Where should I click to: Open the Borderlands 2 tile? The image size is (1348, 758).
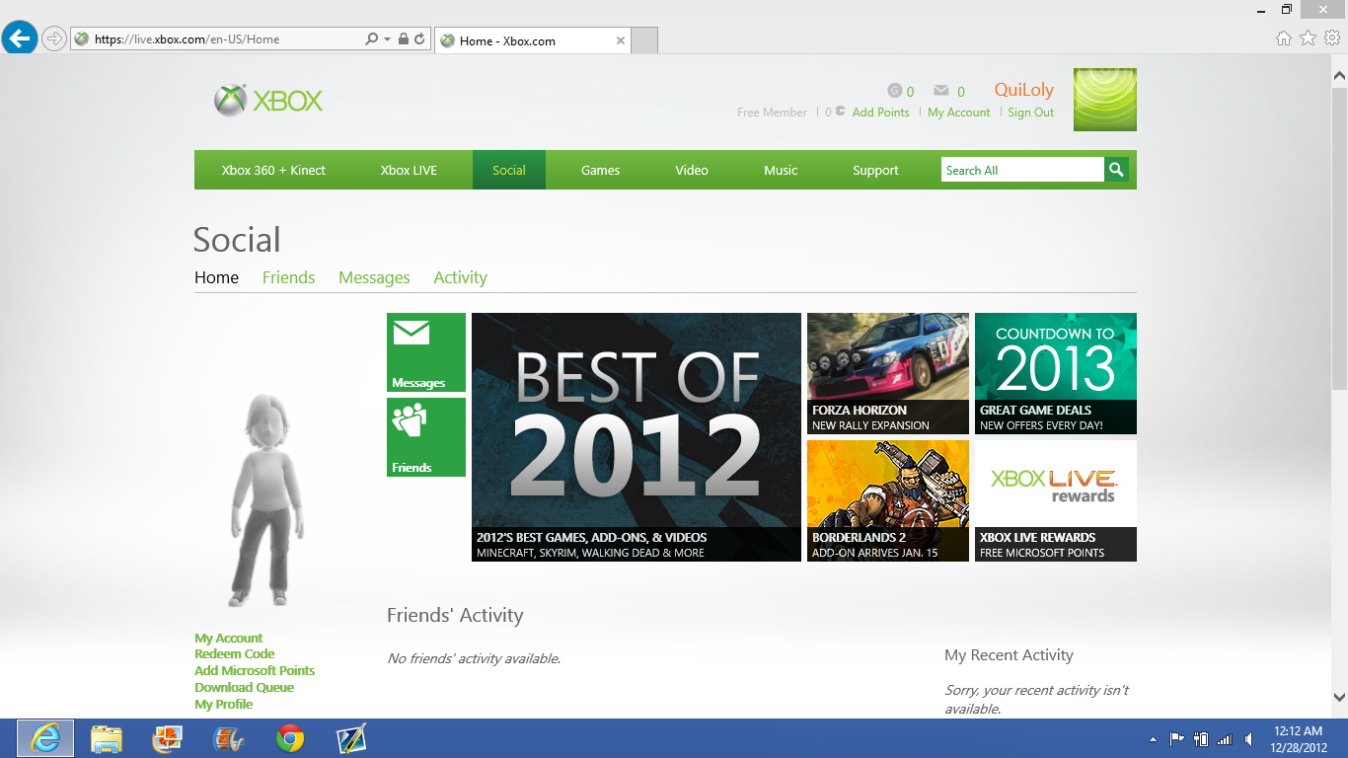888,500
